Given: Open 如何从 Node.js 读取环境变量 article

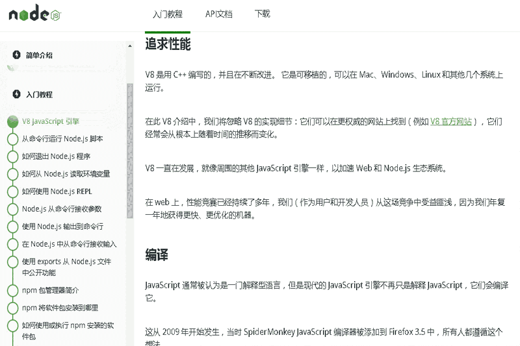Looking at the screenshot, I should click(66, 174).
